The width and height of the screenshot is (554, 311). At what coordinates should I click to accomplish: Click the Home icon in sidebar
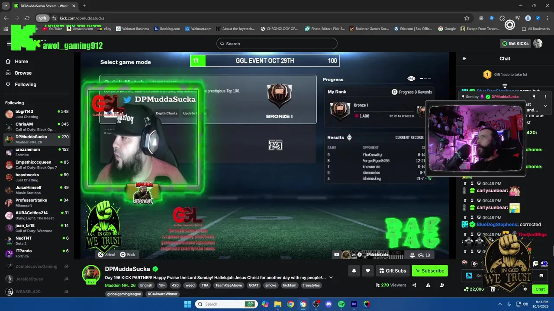(8, 61)
